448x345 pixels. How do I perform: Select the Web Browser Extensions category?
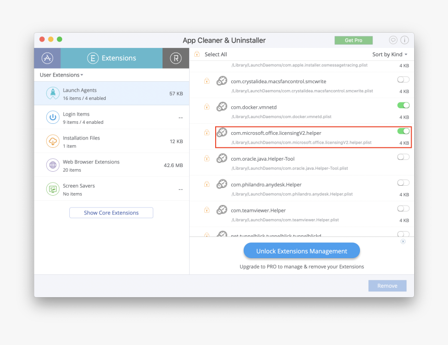pos(111,165)
